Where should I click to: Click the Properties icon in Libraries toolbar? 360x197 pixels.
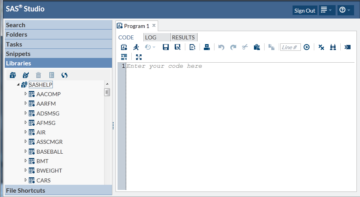52,75
